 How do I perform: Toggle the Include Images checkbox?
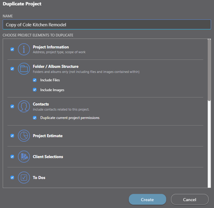click(35, 90)
